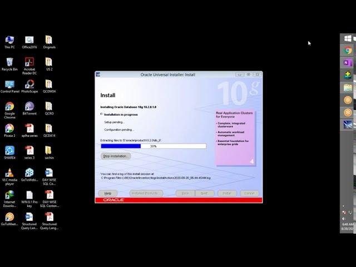356x267 pixels.
Task: Select the QCDM34 folder
Action: 50,87
